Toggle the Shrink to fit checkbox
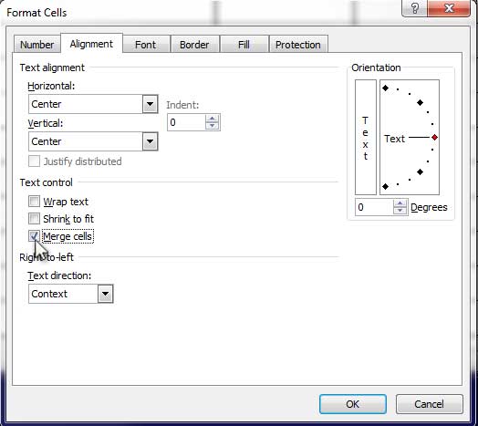The height and width of the screenshot is (426, 478). point(34,219)
